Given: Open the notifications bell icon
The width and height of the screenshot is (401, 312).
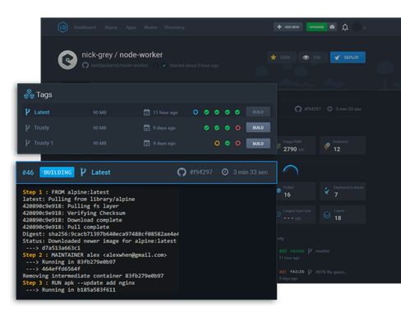Looking at the screenshot, I should pos(345,27).
